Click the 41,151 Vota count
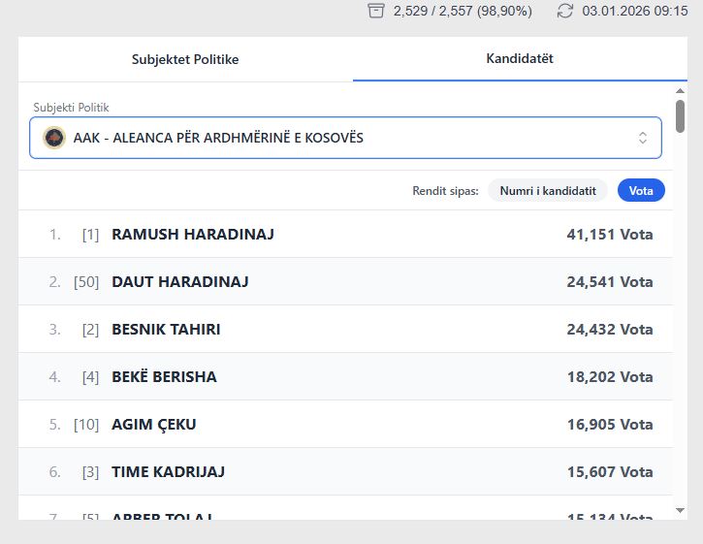The image size is (703, 544). (609, 235)
